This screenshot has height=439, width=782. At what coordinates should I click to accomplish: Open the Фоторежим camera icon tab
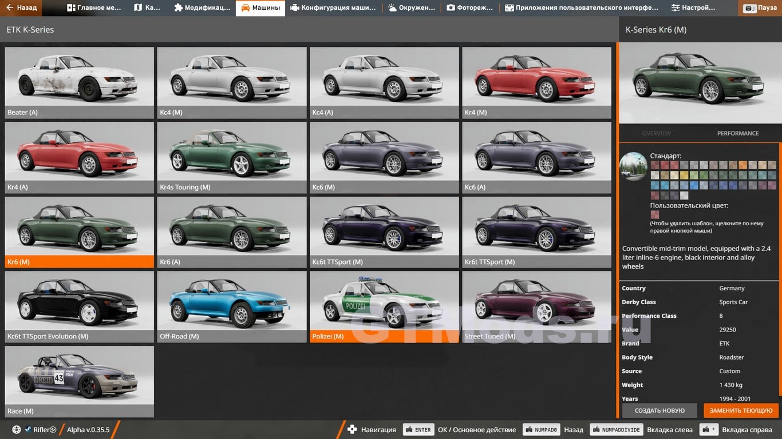[451, 8]
